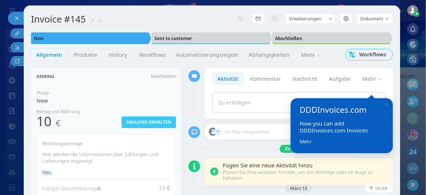Open Erweiterungen dropdown arrow
Image resolution: width=426 pixels, height=195 pixels.
point(330,19)
